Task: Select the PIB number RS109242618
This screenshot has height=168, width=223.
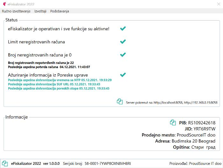Action: pos(202,123)
